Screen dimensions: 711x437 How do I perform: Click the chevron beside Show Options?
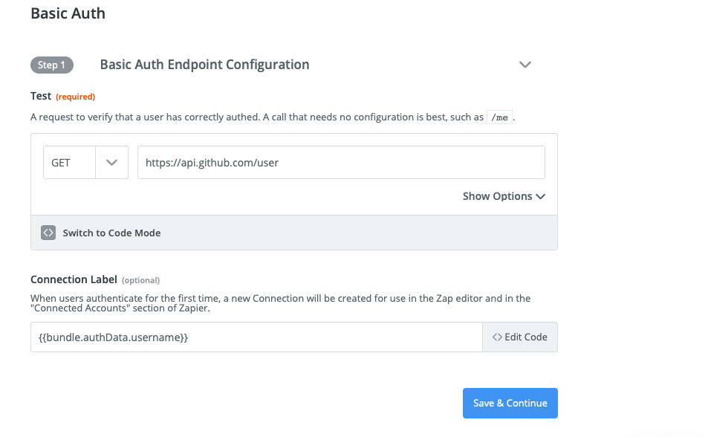coord(540,196)
